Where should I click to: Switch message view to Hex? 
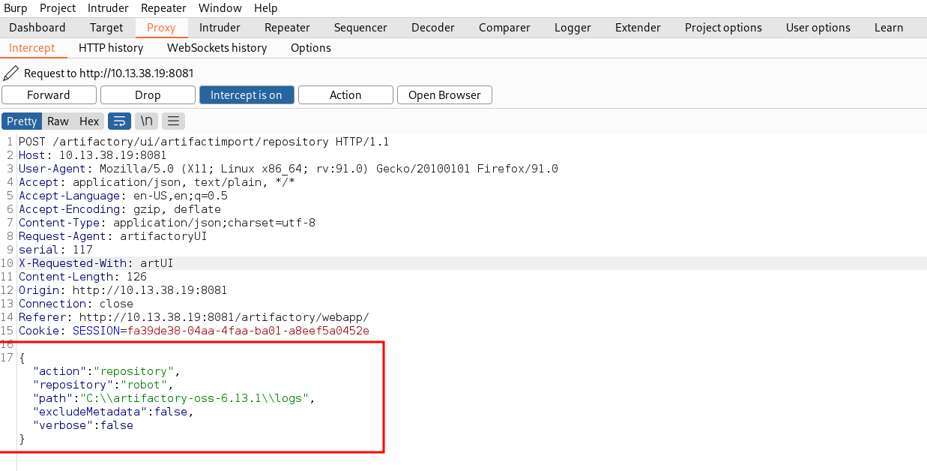tap(89, 121)
